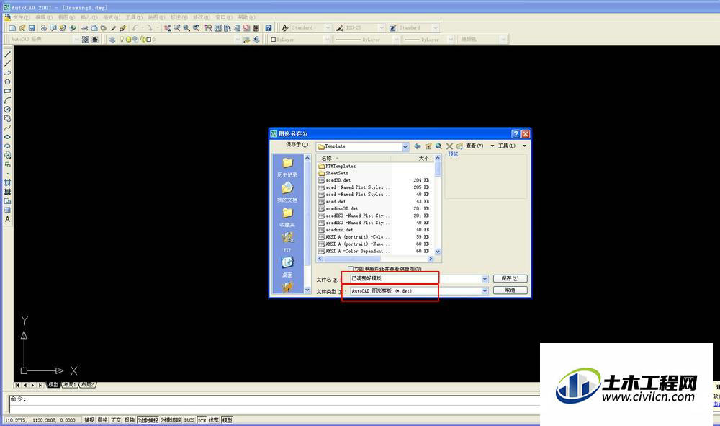The height and width of the screenshot is (426, 720).
Task: Toggle 捕捉 snap mode in status bar
Action: point(89,420)
